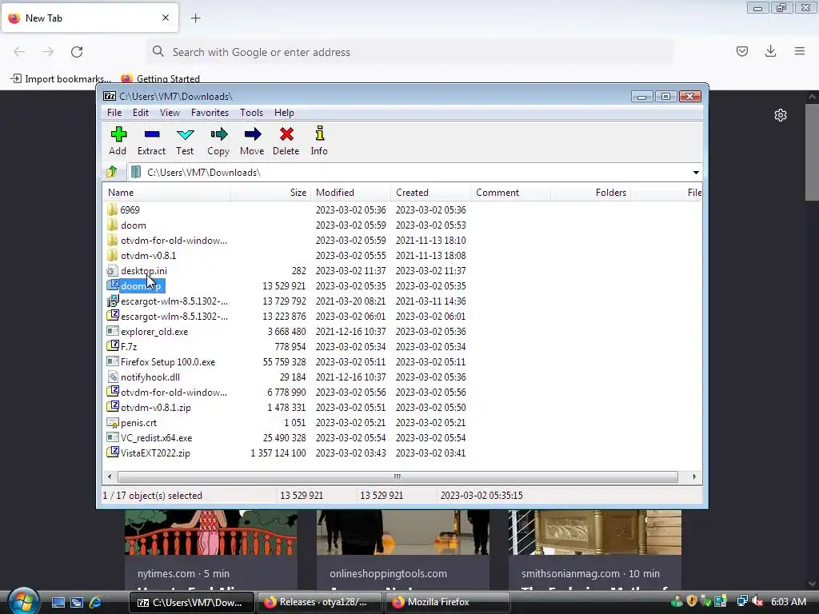The width and height of the screenshot is (819, 614).
Task: Open Firefox application hamburger menu
Action: click(x=800, y=51)
